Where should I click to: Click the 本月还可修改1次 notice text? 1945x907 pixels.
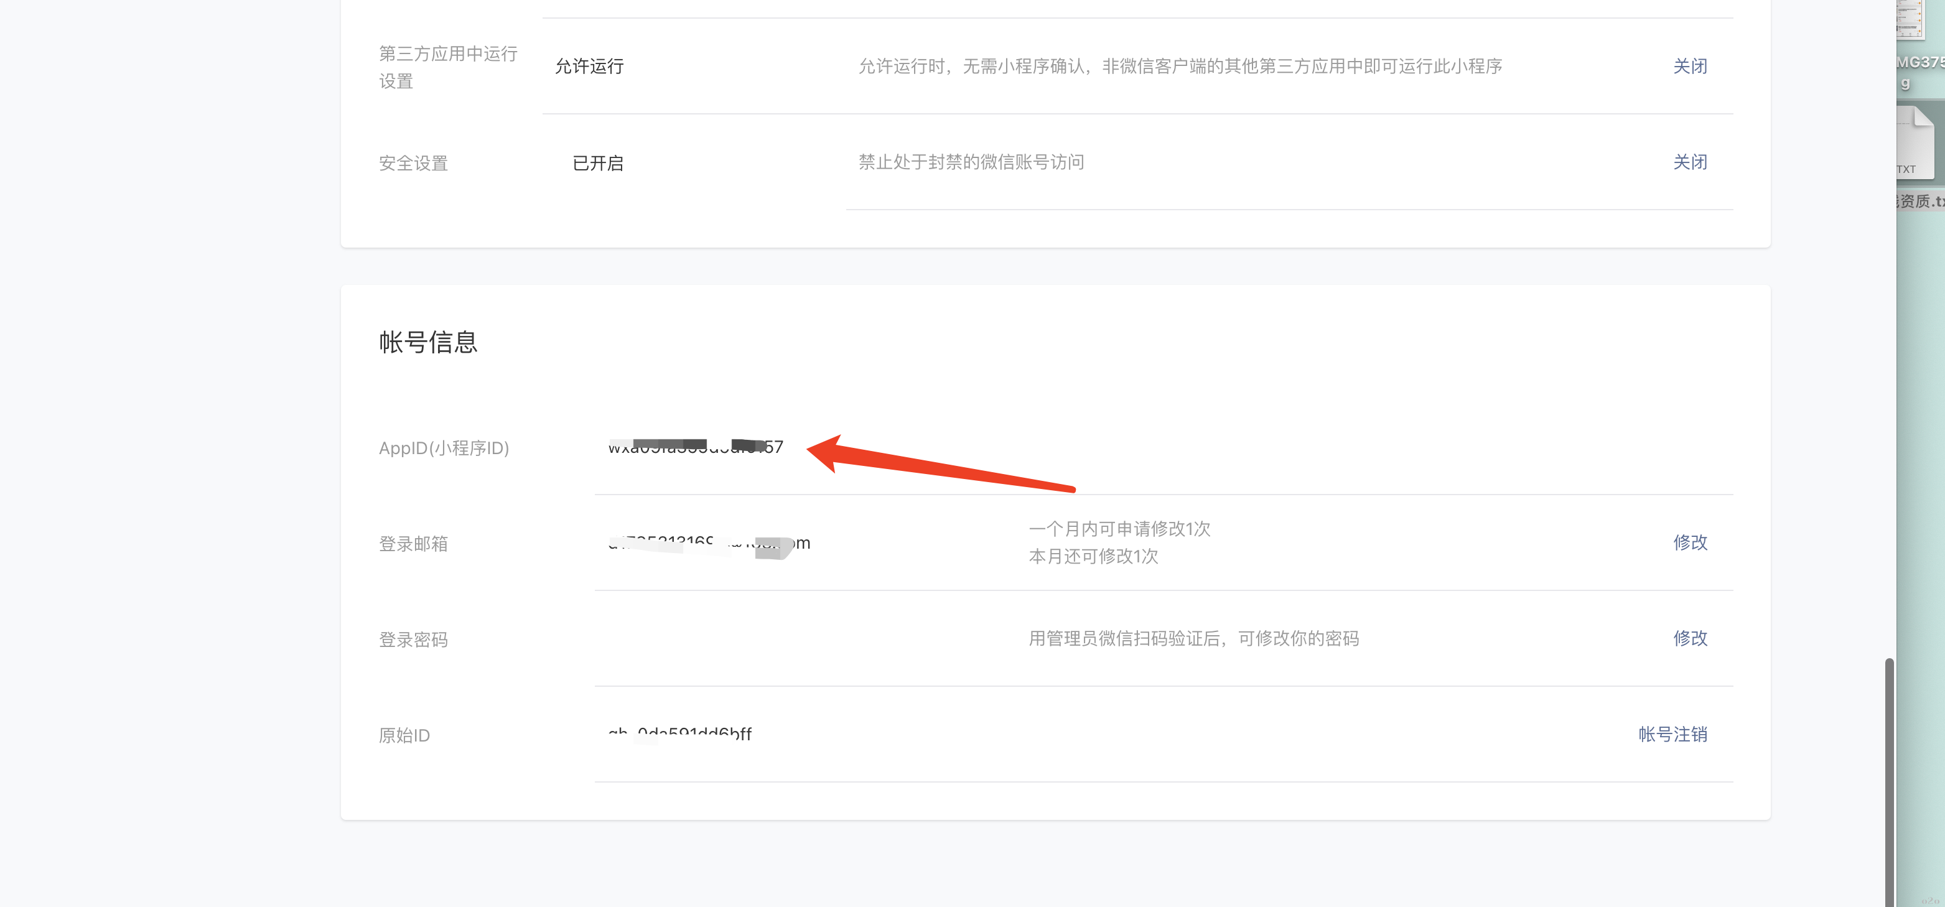tap(1093, 557)
